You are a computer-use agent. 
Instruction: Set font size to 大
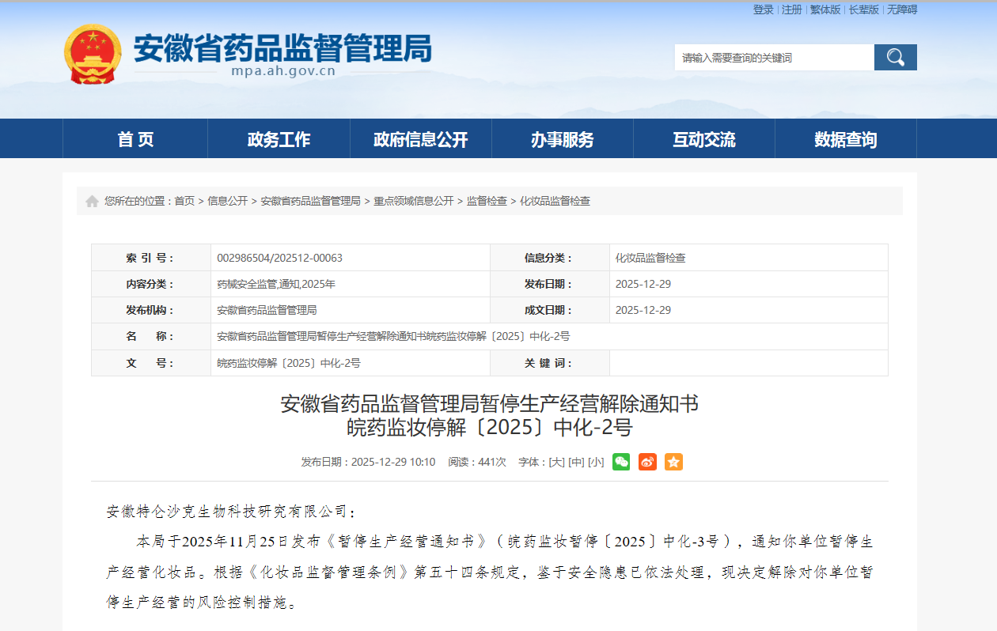point(557,462)
